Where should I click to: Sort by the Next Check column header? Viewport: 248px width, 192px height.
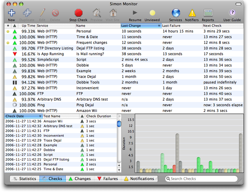coord(223,26)
